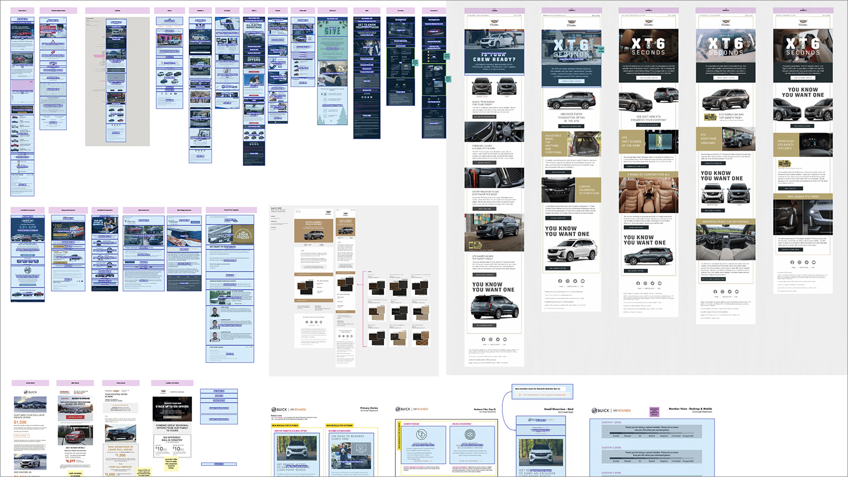
Task: Click the Facebook icon below the 'Crew Ready' email
Action: 483,339
